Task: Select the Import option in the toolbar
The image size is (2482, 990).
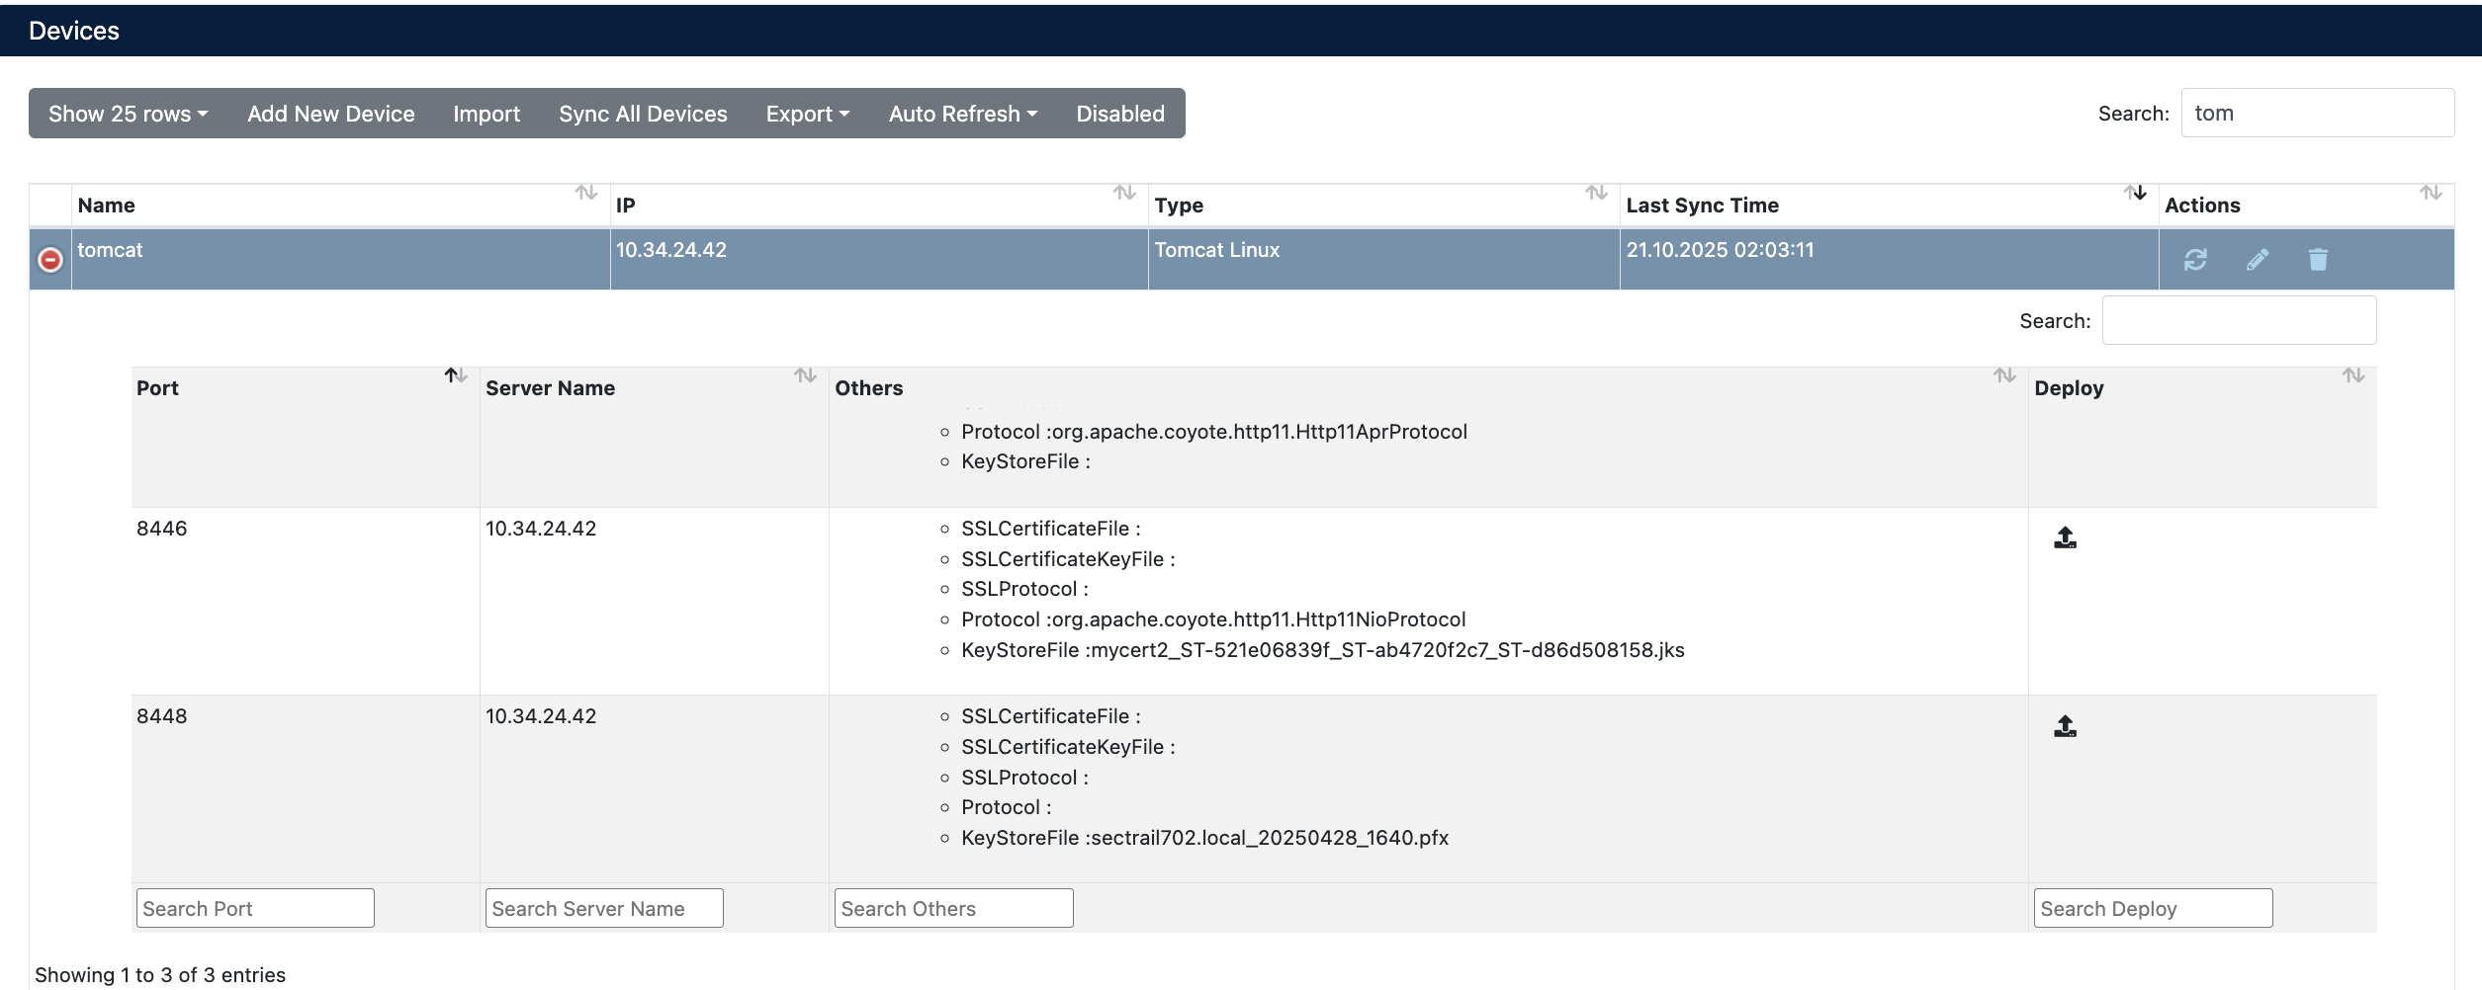Action: pos(486,113)
